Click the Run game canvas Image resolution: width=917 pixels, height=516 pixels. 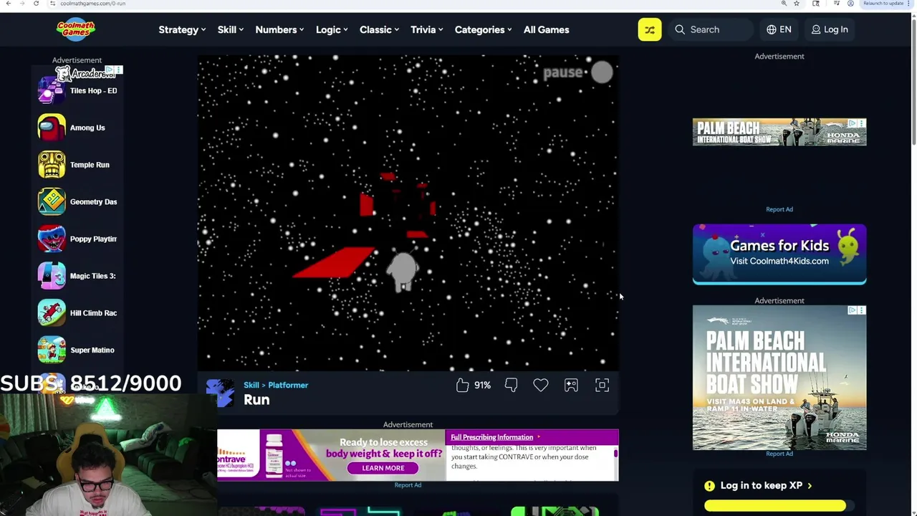pyautogui.click(x=408, y=213)
